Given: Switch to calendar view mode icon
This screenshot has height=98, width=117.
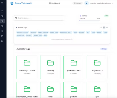Looking at the screenshot, I should point(107,28).
